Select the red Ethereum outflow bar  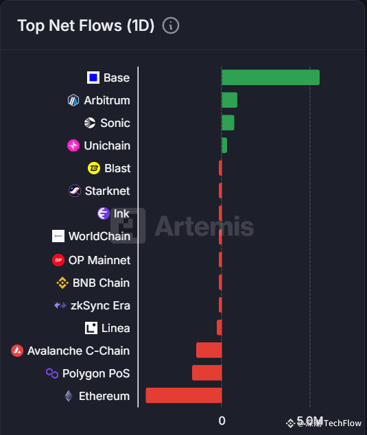point(184,395)
